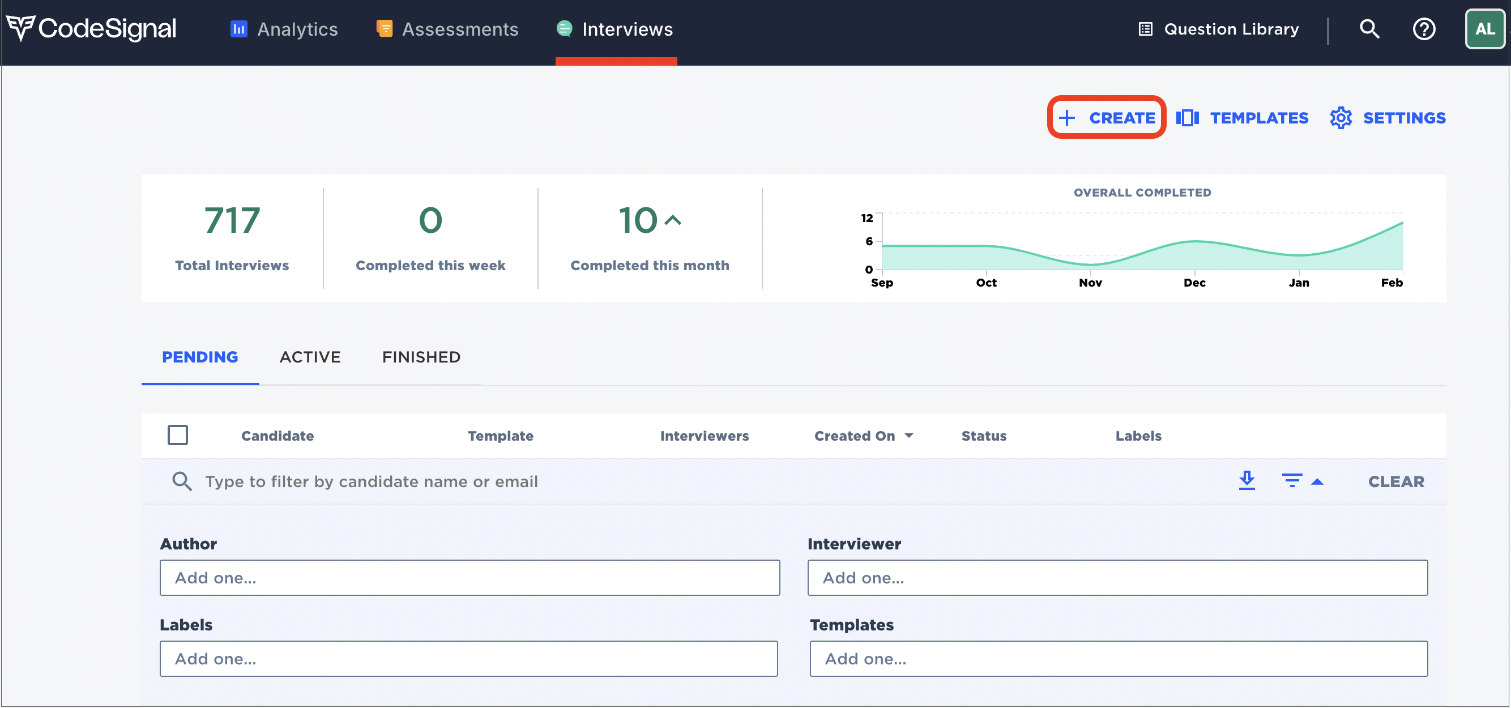Click the Interviewers column header

point(705,436)
